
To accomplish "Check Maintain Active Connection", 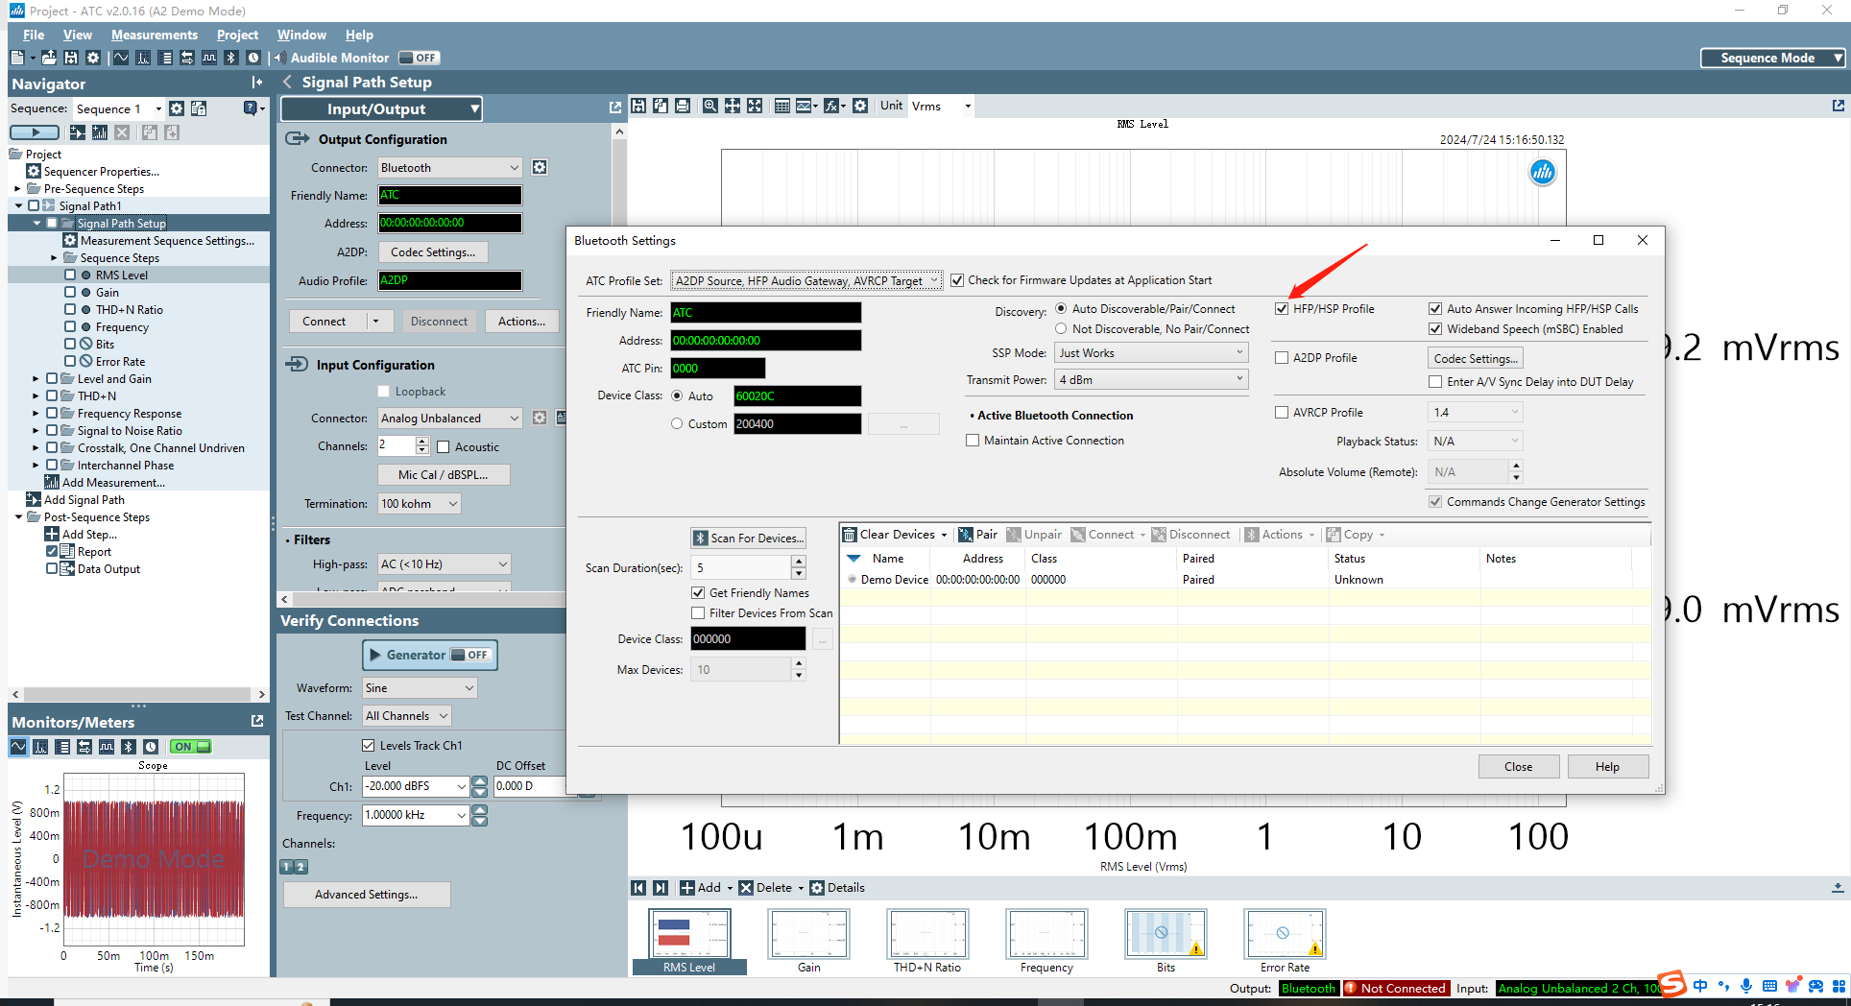I will click(973, 440).
